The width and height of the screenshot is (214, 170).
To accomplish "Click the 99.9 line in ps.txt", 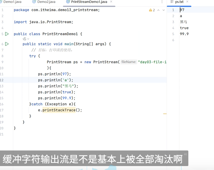I will point(184,34).
